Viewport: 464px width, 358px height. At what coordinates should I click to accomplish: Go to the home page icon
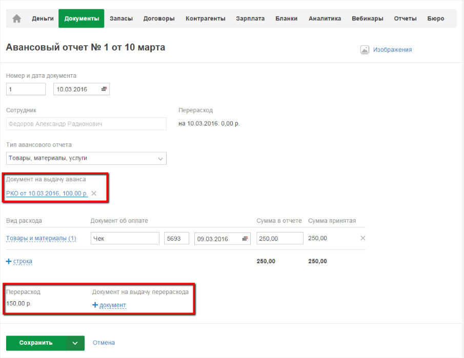click(16, 18)
